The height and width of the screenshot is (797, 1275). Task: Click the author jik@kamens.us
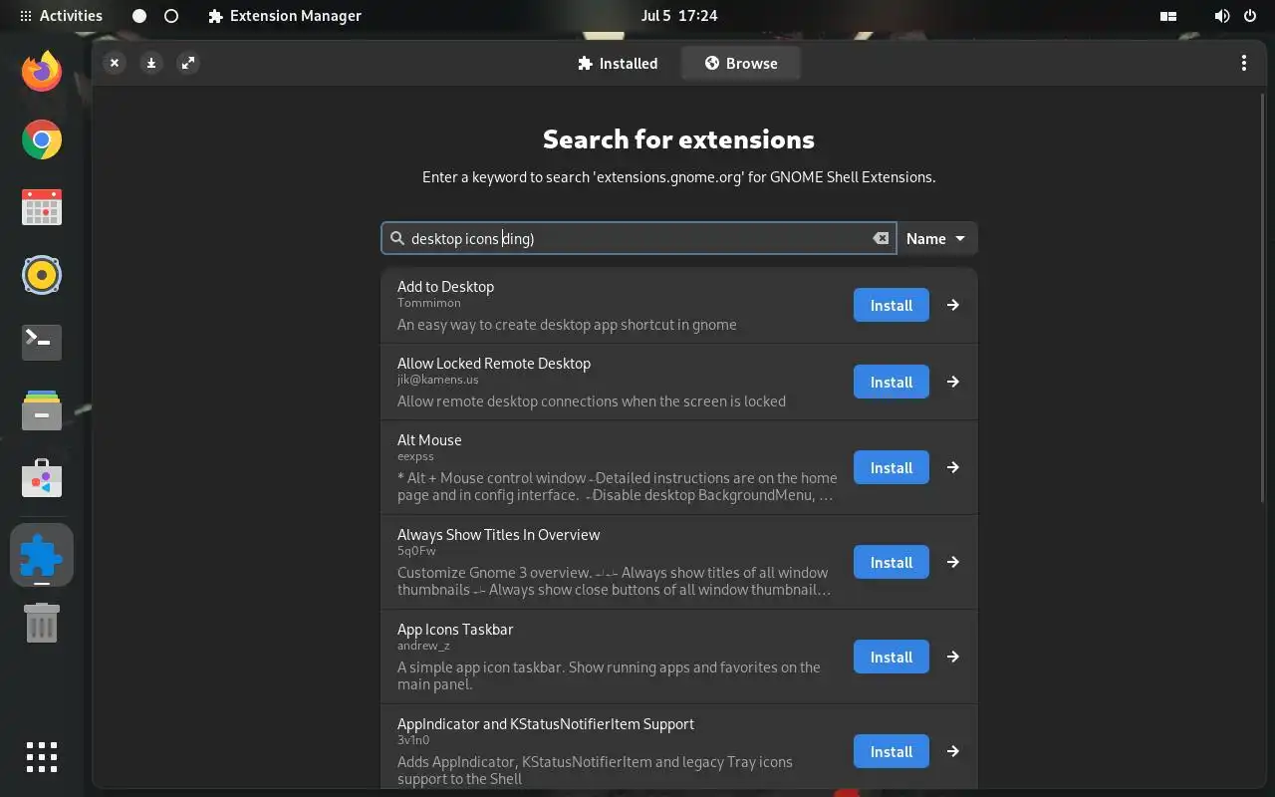(x=438, y=380)
